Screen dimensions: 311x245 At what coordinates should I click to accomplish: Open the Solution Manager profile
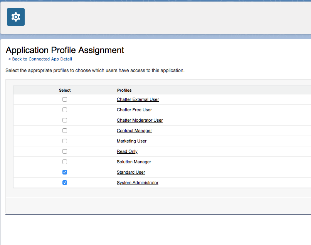coord(134,162)
